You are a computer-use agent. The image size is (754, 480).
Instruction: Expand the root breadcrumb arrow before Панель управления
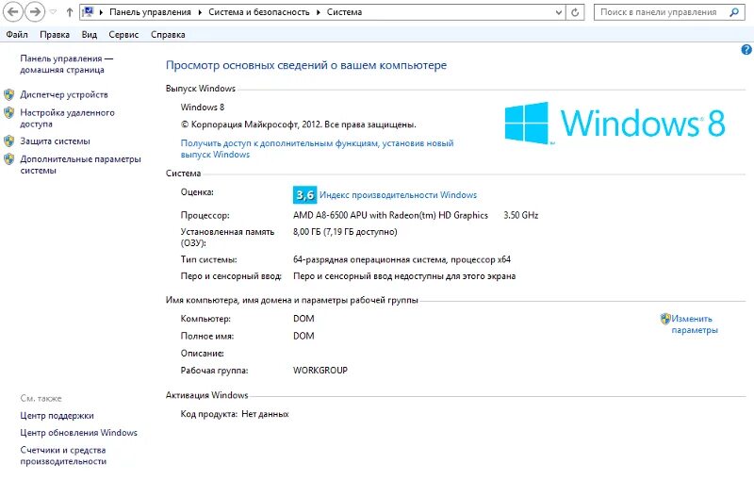(x=102, y=12)
